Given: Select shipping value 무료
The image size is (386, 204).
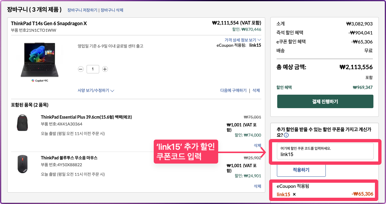Looking at the screenshot, I should (369, 51).
